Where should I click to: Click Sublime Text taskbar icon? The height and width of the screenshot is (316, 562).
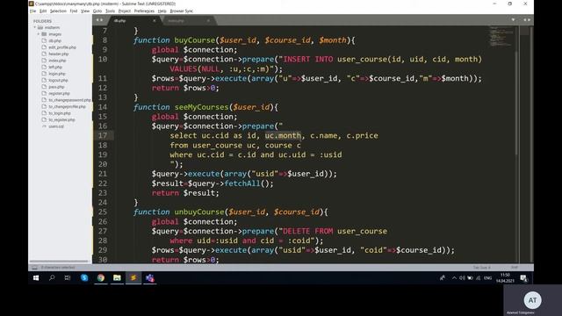133,277
